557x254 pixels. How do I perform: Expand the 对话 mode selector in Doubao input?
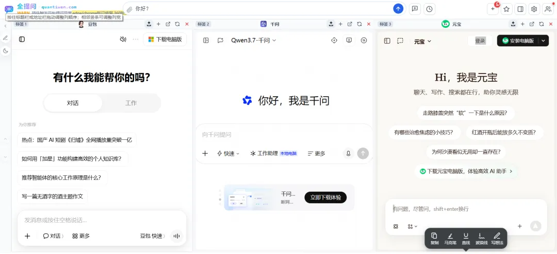coord(54,236)
